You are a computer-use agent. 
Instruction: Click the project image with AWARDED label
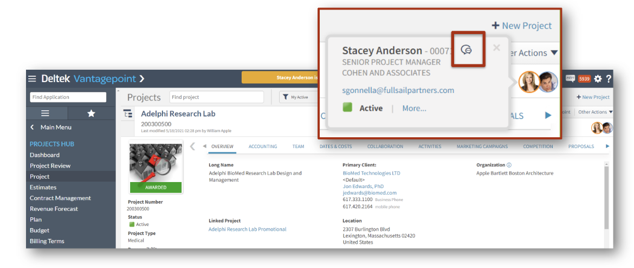(156, 167)
